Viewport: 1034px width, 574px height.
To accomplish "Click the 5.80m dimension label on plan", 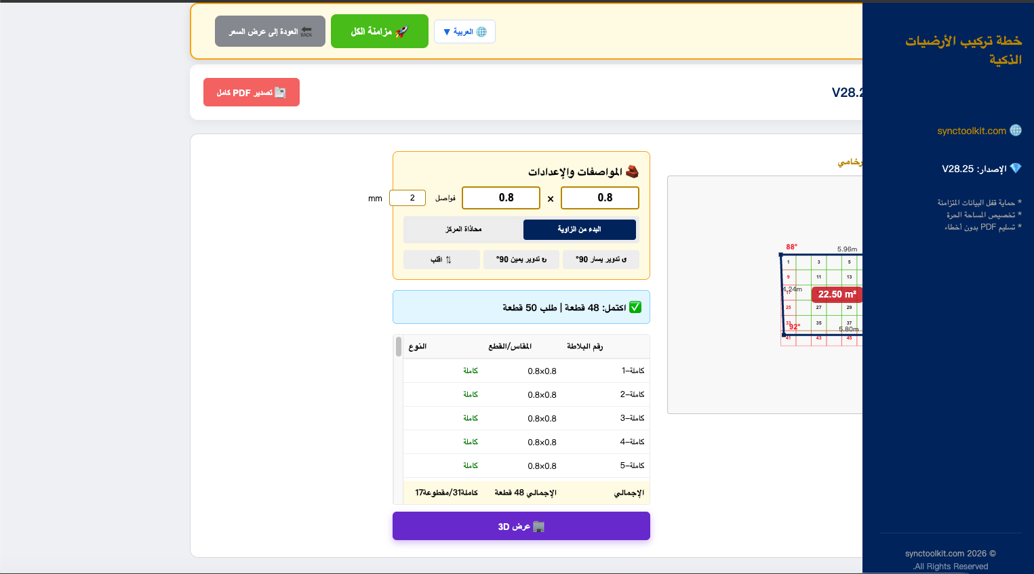I will point(849,329).
